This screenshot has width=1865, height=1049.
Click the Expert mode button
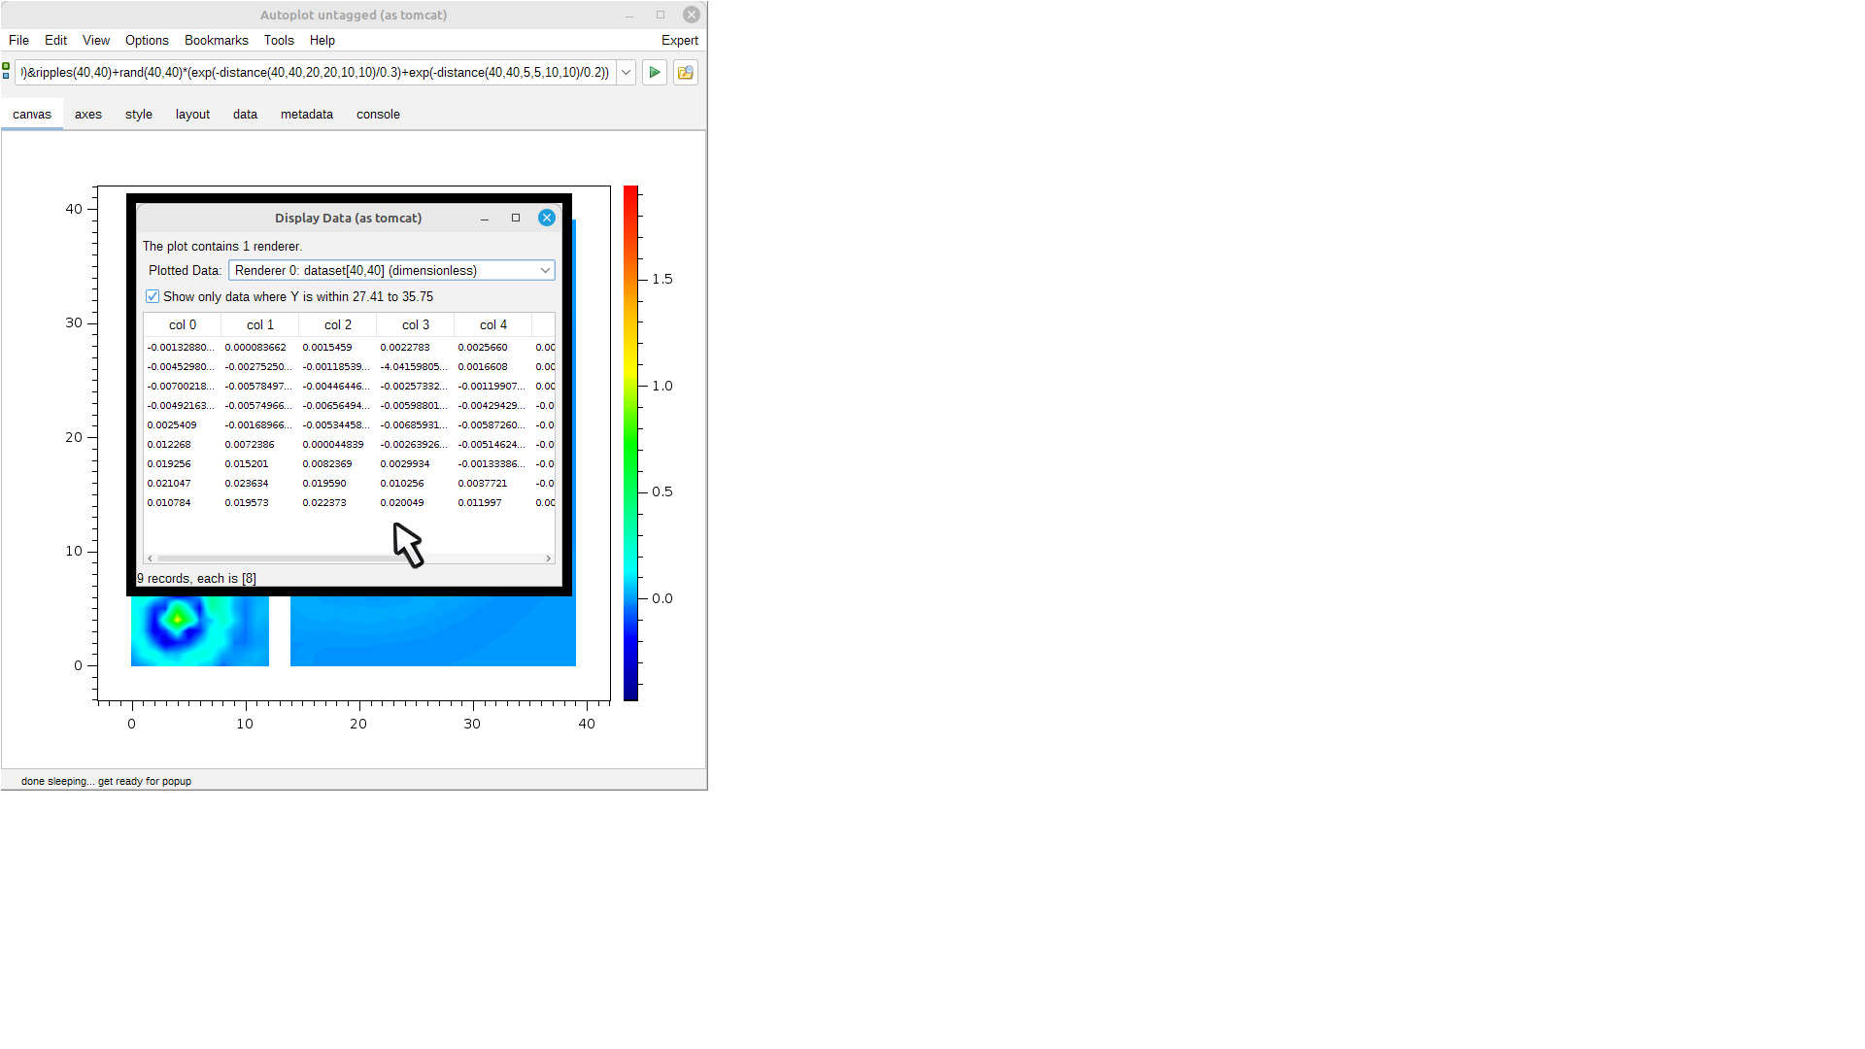point(680,41)
